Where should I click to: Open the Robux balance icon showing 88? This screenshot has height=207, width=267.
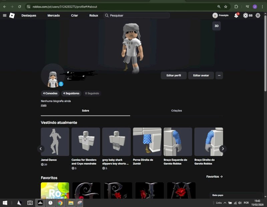[x=246, y=15]
